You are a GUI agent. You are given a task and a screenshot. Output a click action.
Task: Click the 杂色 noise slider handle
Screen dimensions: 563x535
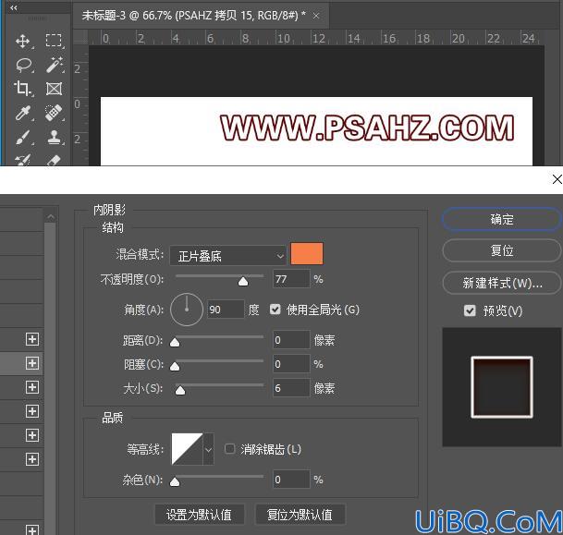click(x=175, y=482)
